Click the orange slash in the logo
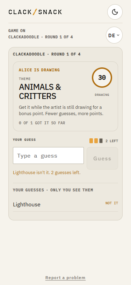The width and height of the screenshot is (131, 285). point(35,12)
